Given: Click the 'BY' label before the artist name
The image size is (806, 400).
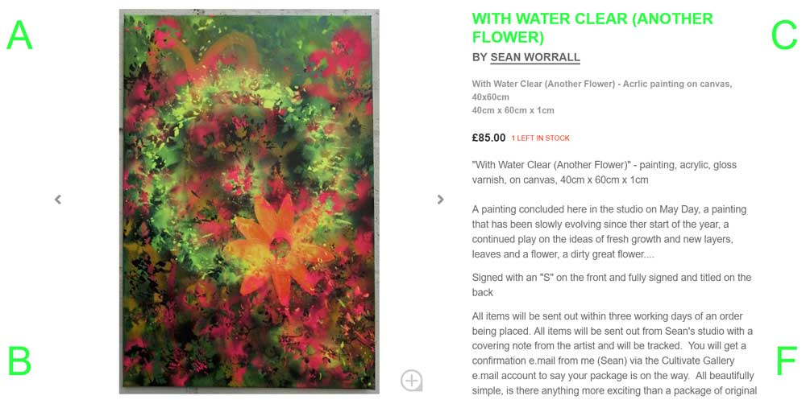Looking at the screenshot, I should click(480, 57).
